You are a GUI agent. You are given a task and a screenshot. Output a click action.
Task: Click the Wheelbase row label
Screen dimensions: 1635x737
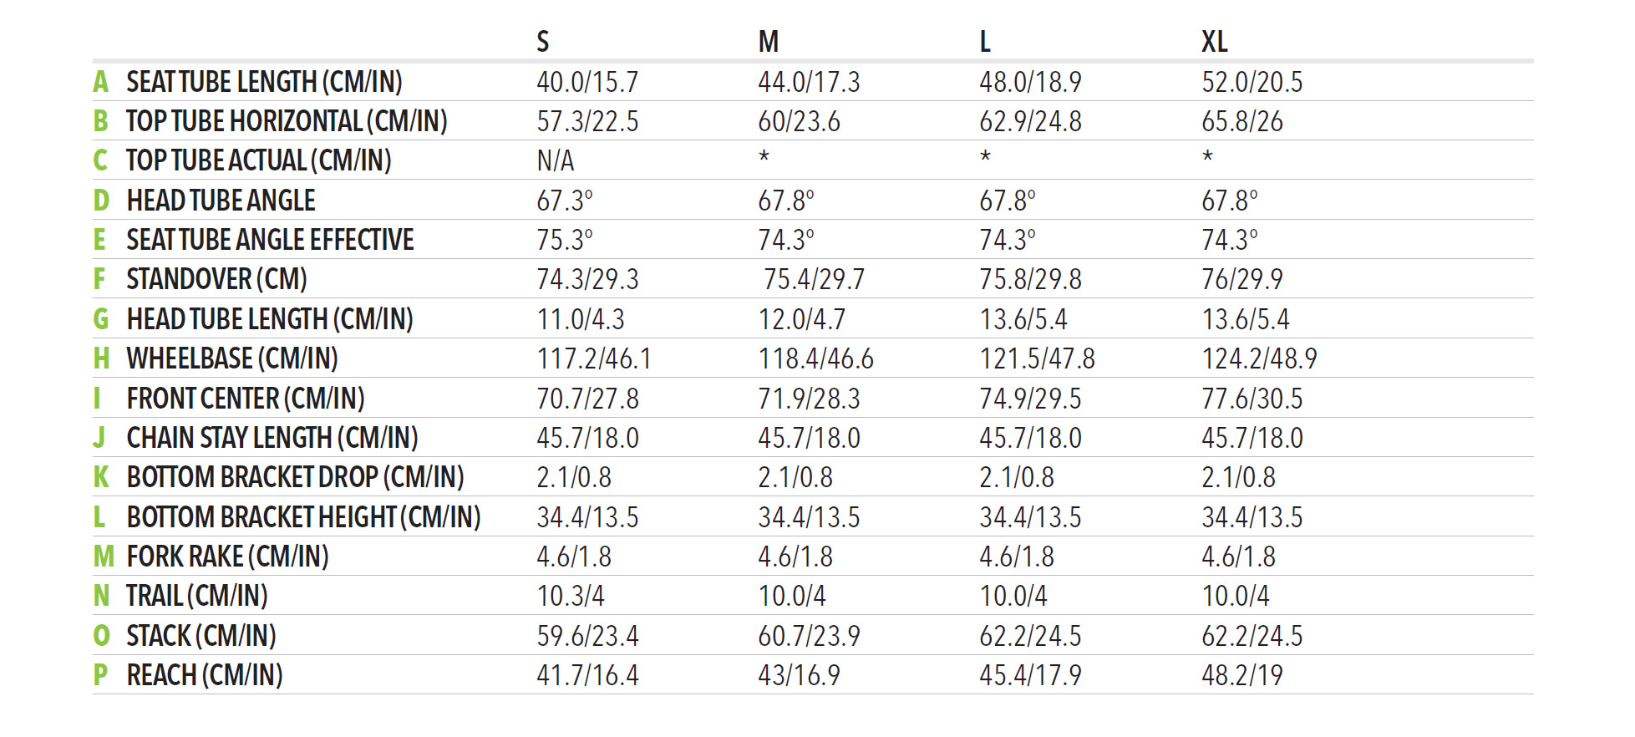tap(232, 358)
